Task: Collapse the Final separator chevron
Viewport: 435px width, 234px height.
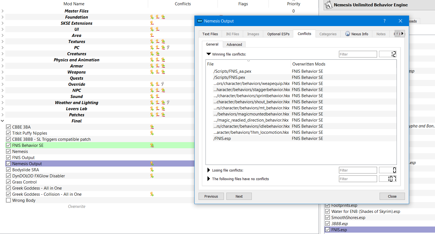Action: pos(3,121)
